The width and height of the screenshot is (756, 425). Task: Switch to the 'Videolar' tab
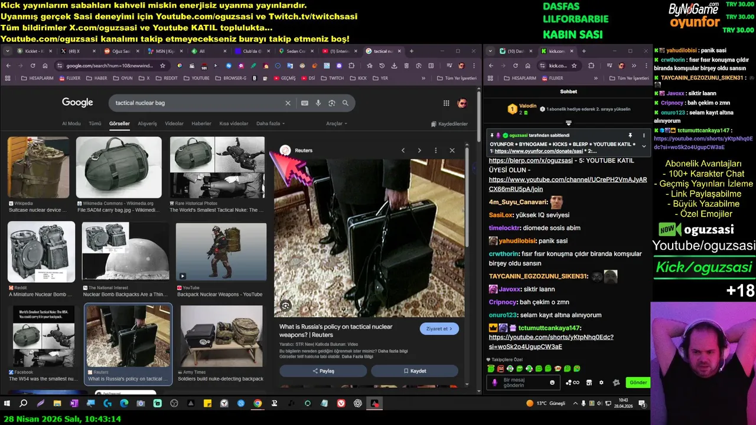(x=174, y=123)
